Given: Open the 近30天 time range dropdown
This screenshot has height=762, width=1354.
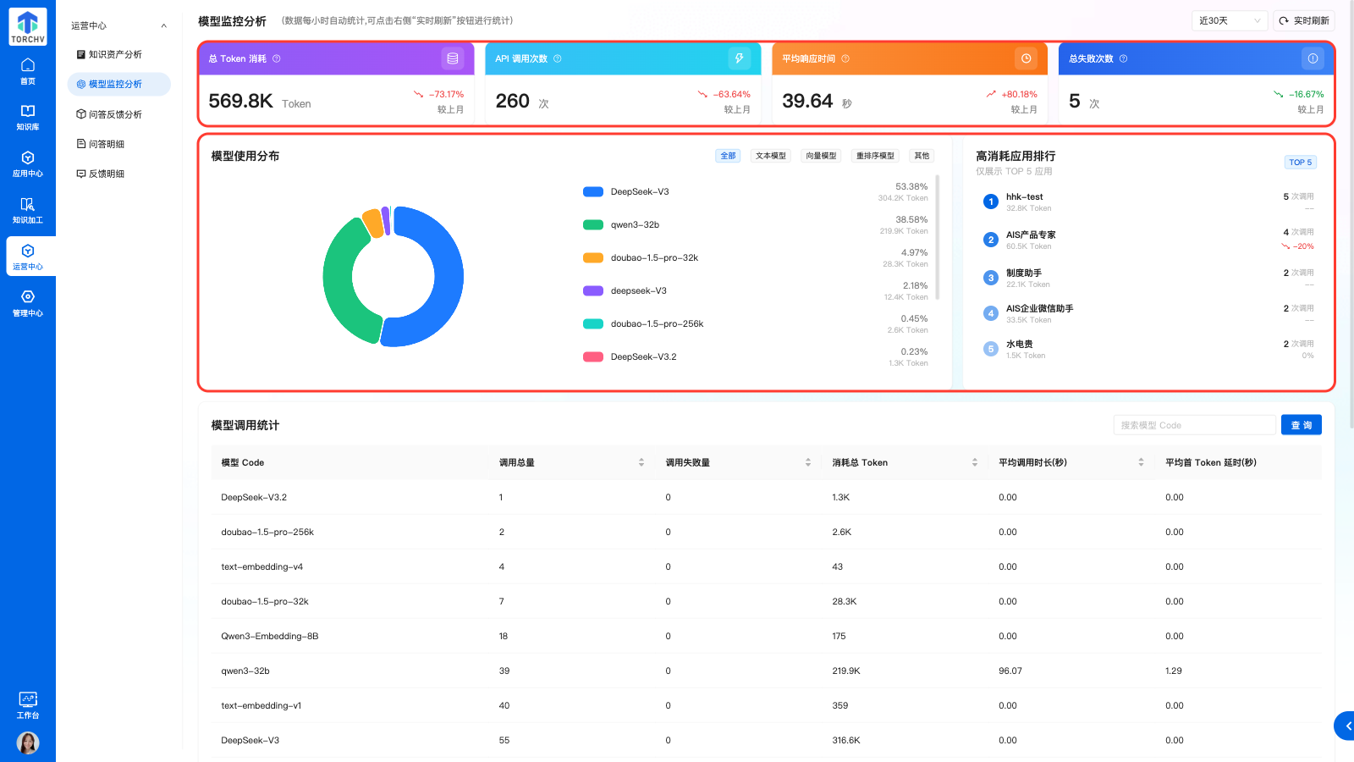Looking at the screenshot, I should pyautogui.click(x=1229, y=20).
